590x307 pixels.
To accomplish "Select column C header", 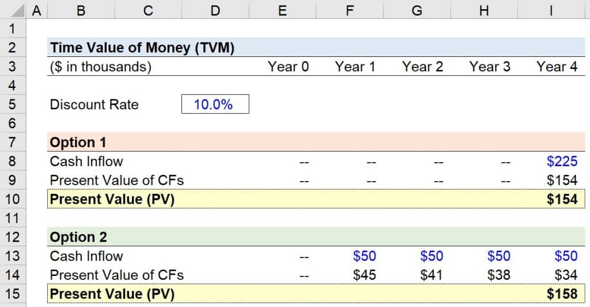I will coord(148,9).
